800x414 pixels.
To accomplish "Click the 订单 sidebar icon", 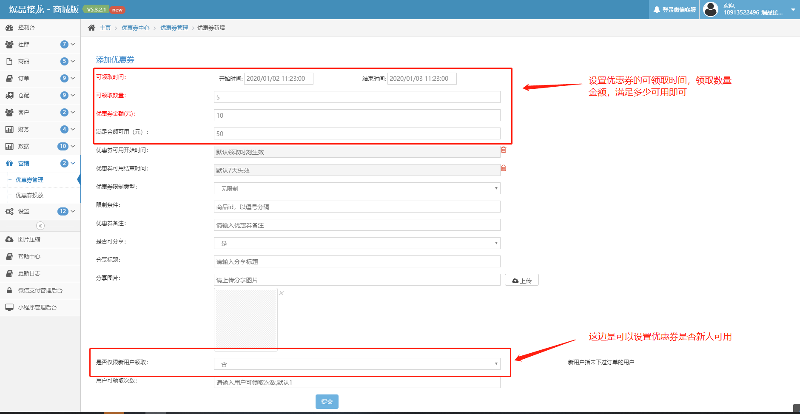I will pos(9,78).
